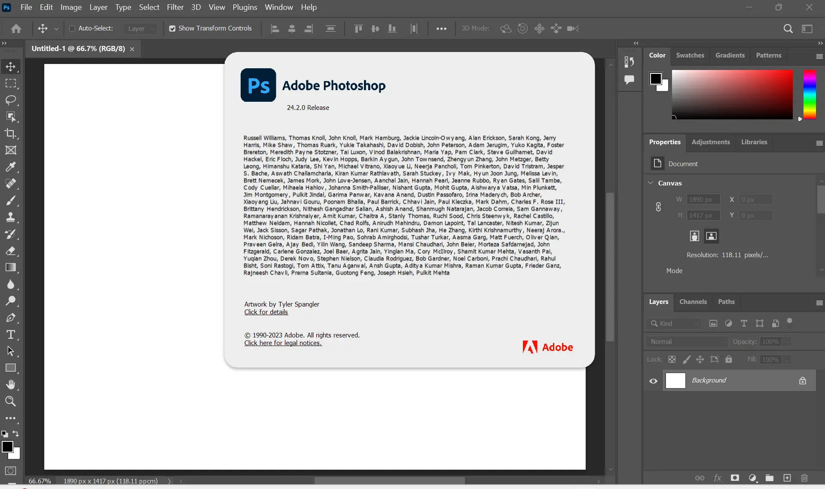Select the Clone Stamp tool
Screen dimensions: 825x489
(11, 217)
